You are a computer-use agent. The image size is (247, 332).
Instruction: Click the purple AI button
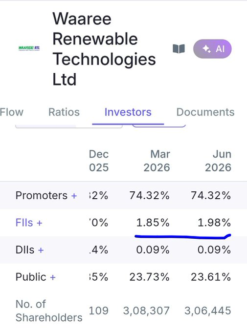(212, 49)
